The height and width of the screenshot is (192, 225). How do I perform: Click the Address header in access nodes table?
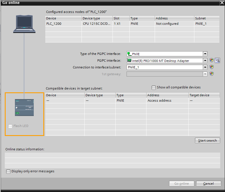coord(174,18)
